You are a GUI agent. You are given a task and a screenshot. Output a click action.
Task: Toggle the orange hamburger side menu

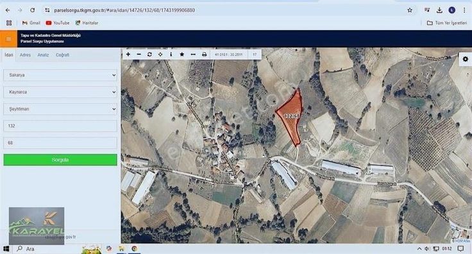coord(9,39)
